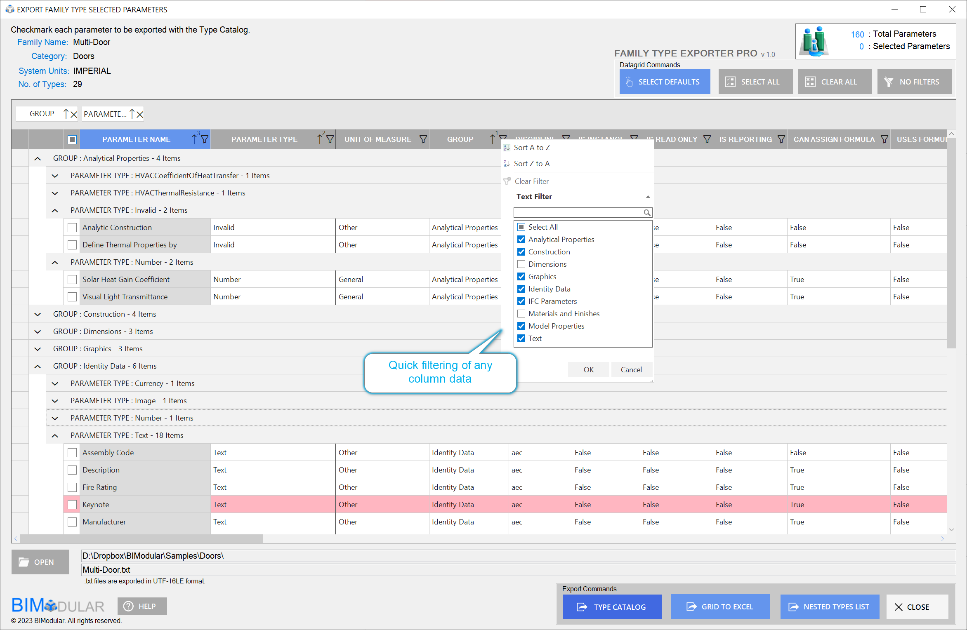The height and width of the screenshot is (630, 967).
Task: Expand the Construction group row
Action: coord(38,314)
